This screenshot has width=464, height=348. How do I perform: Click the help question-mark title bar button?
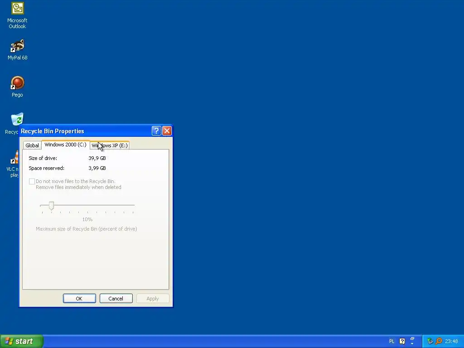pos(156,131)
